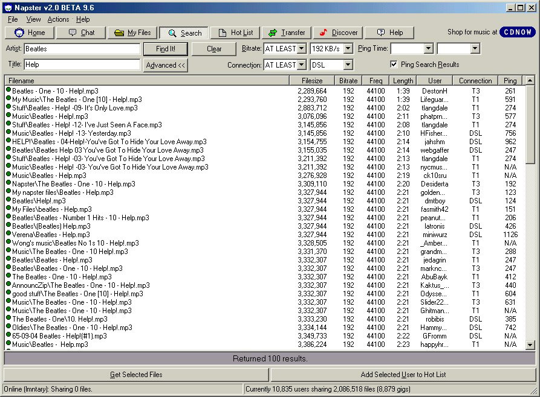Switch to the Search section
This screenshot has height=397, width=540.
click(x=184, y=33)
